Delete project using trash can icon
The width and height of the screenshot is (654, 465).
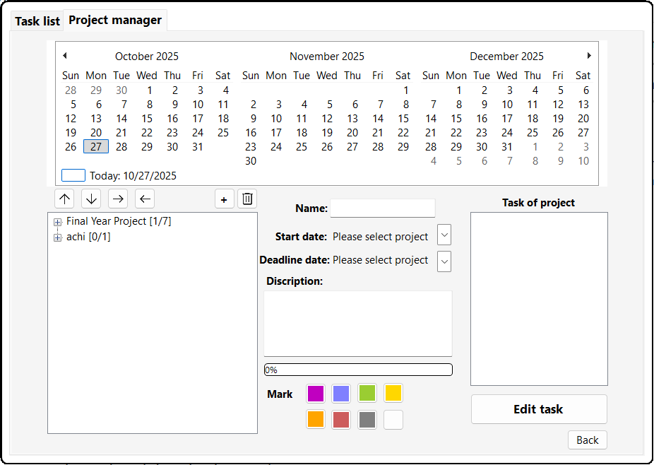pos(247,199)
